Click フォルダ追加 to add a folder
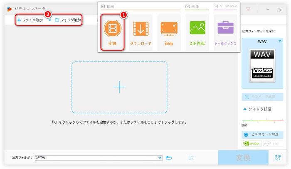The height and width of the screenshot is (169, 291). point(69,20)
